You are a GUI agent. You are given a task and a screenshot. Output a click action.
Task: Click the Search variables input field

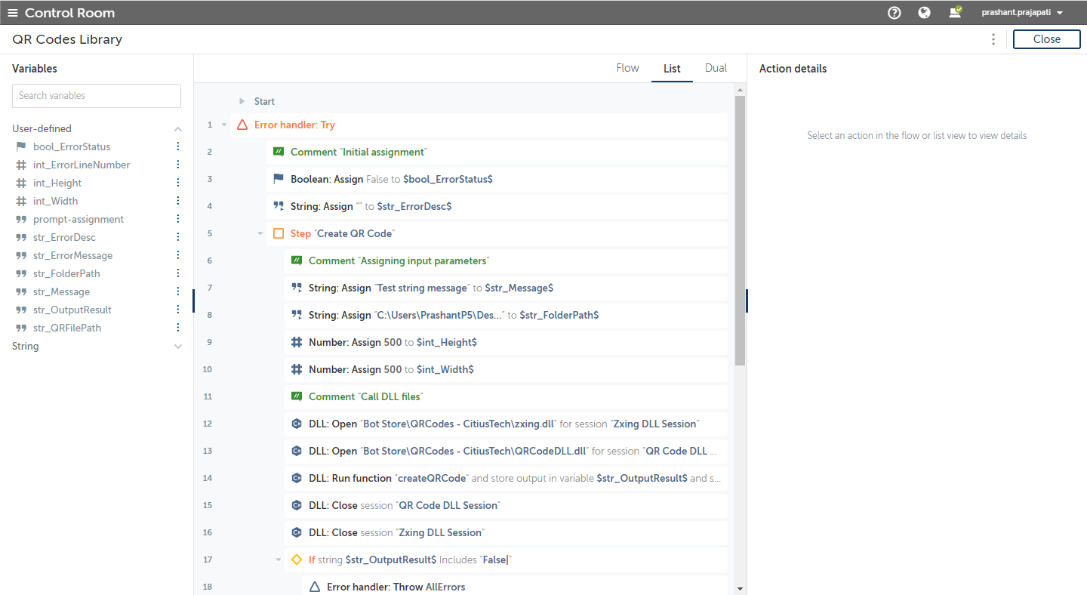97,96
